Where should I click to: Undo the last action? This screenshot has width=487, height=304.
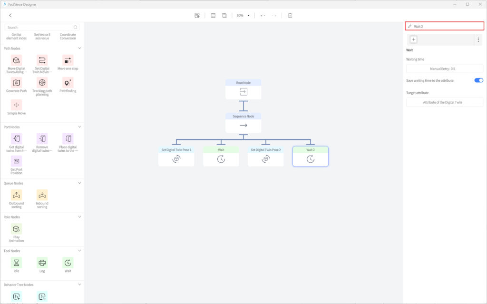(263, 15)
